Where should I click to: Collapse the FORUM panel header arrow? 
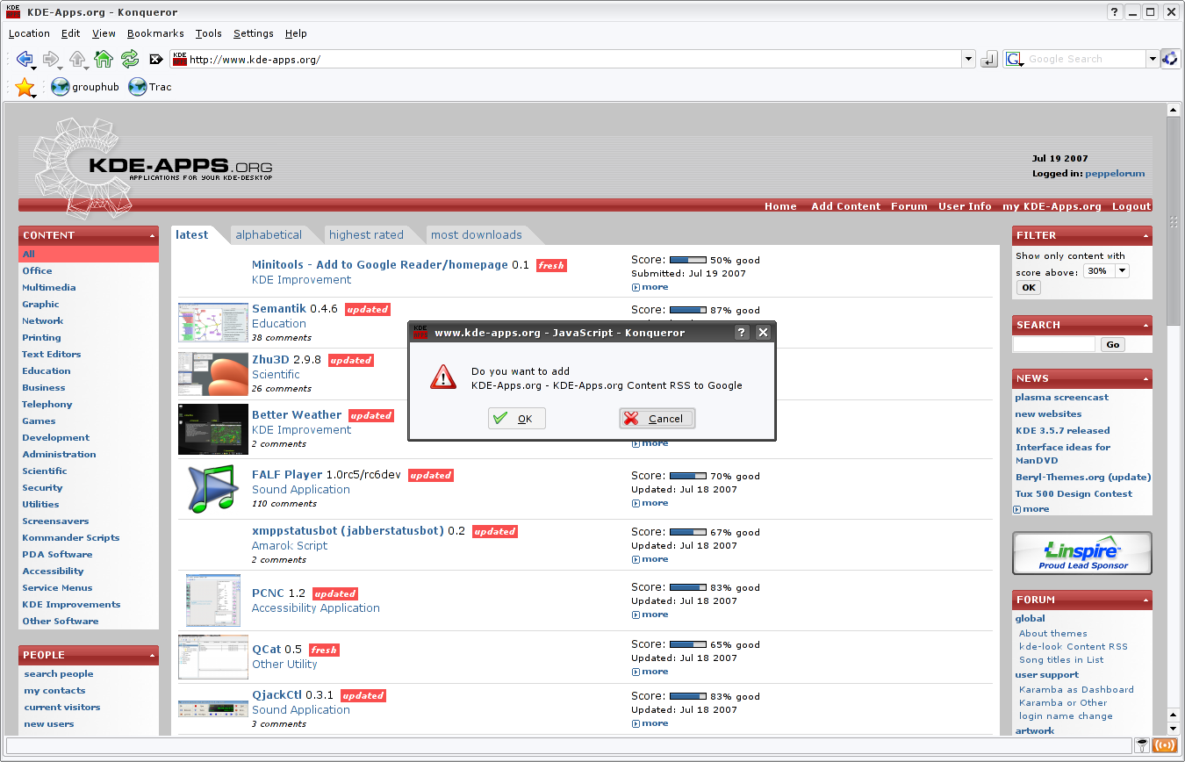point(1145,600)
